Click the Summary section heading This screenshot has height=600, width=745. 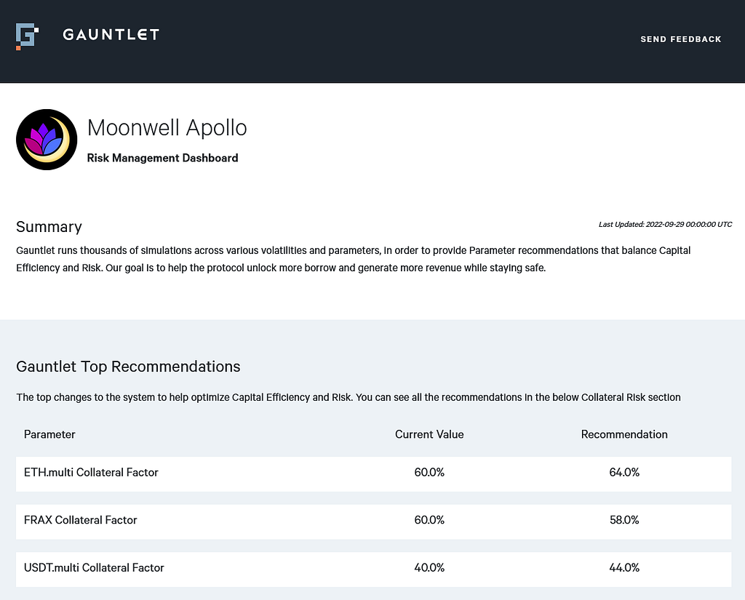49,227
